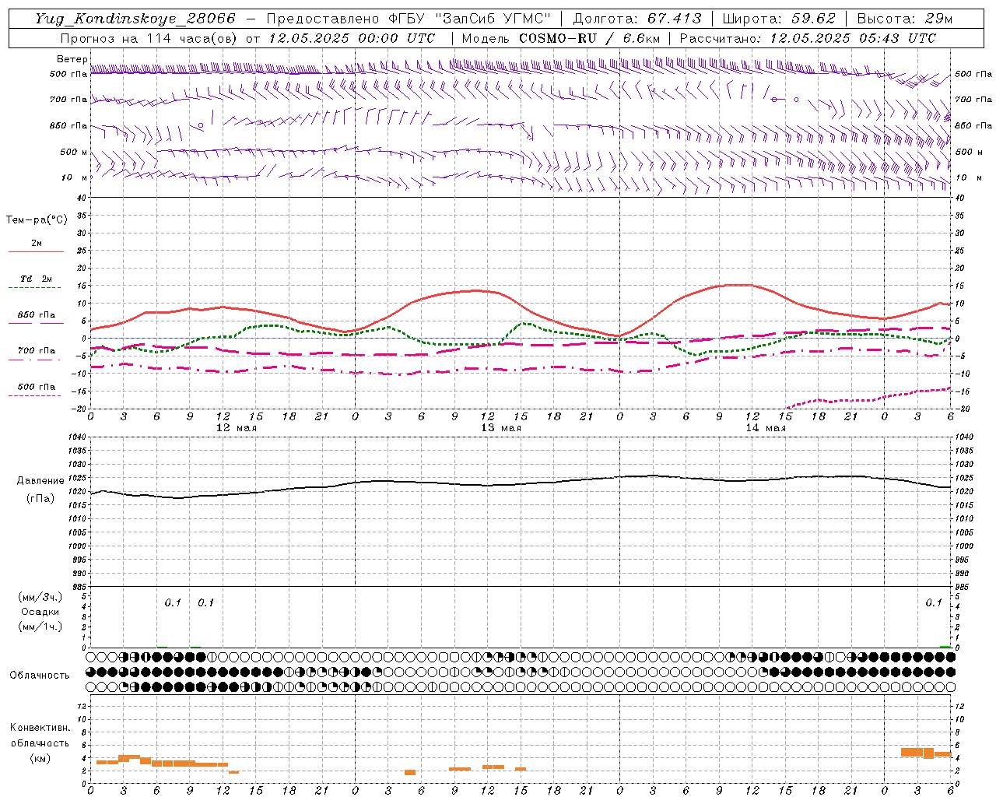Click the latitude value Широта: 59.62
Screen dimensions: 996x797
click(x=779, y=19)
